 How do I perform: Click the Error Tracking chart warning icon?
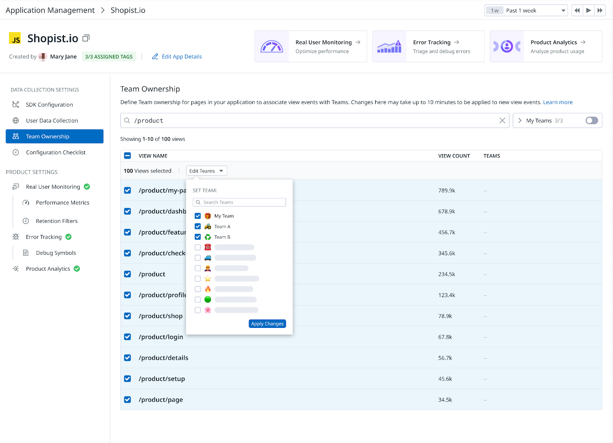[389, 47]
